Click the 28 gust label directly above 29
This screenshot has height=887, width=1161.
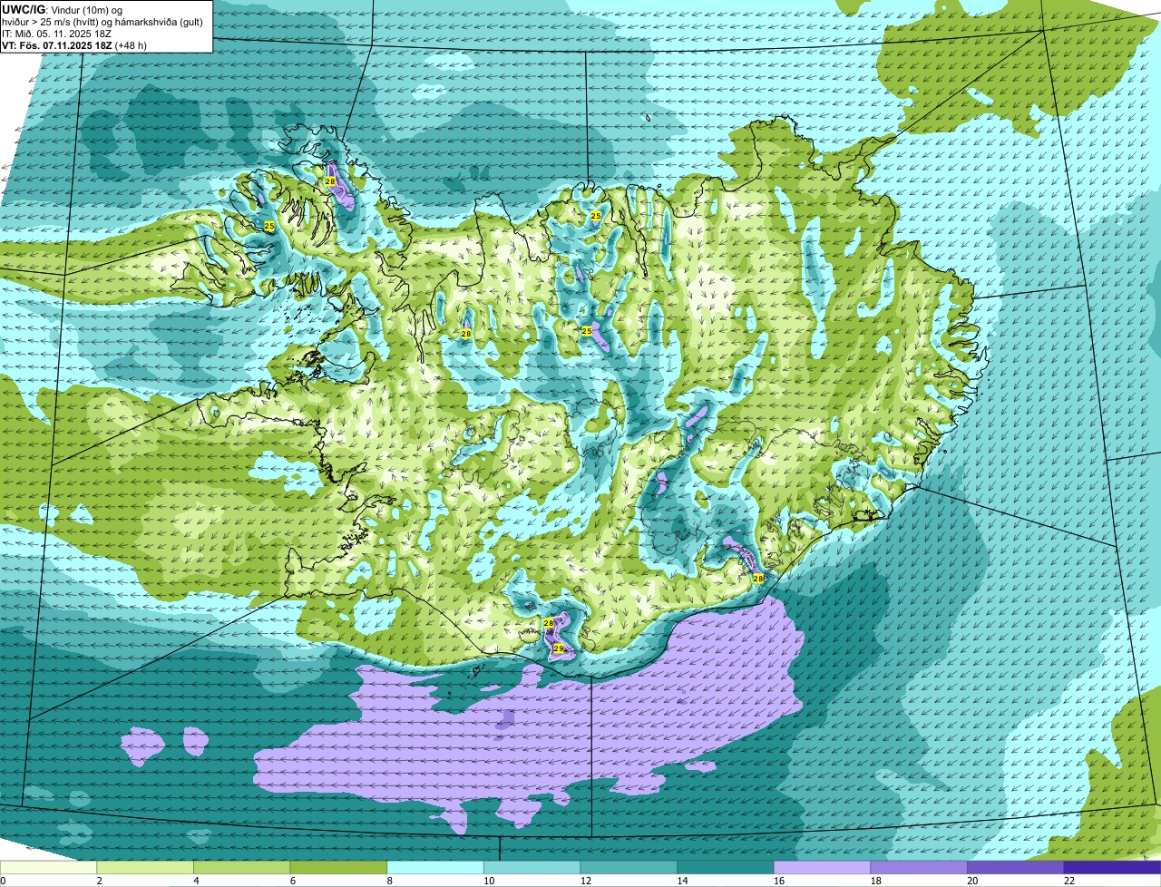click(549, 623)
